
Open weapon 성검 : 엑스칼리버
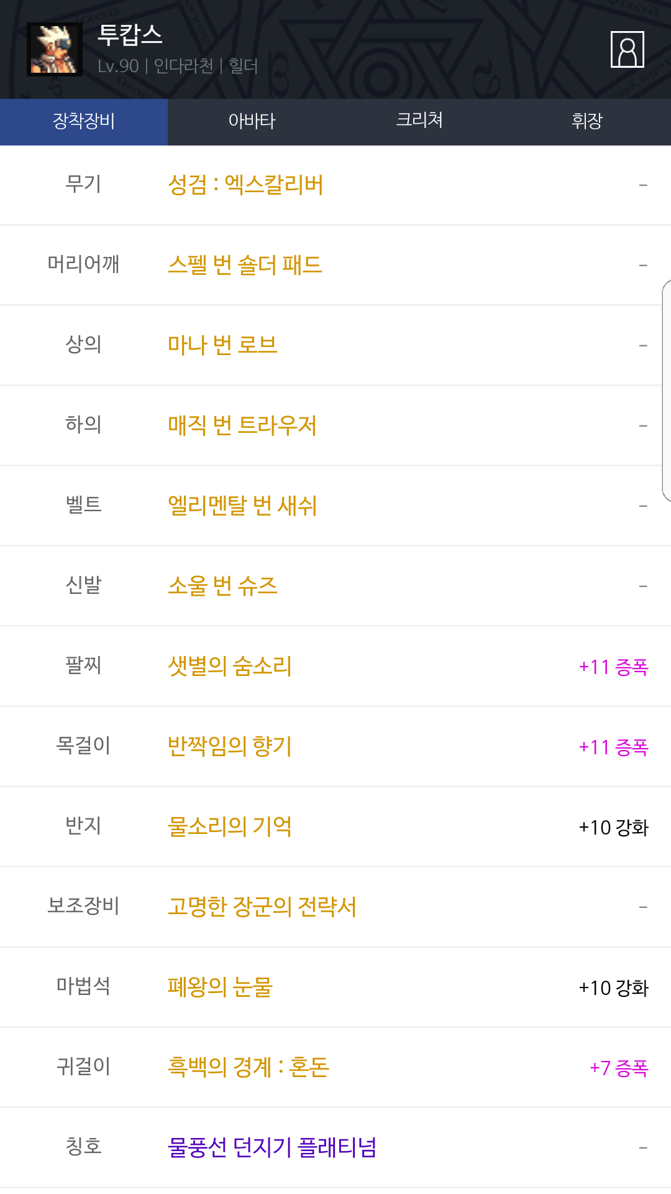[x=245, y=185]
